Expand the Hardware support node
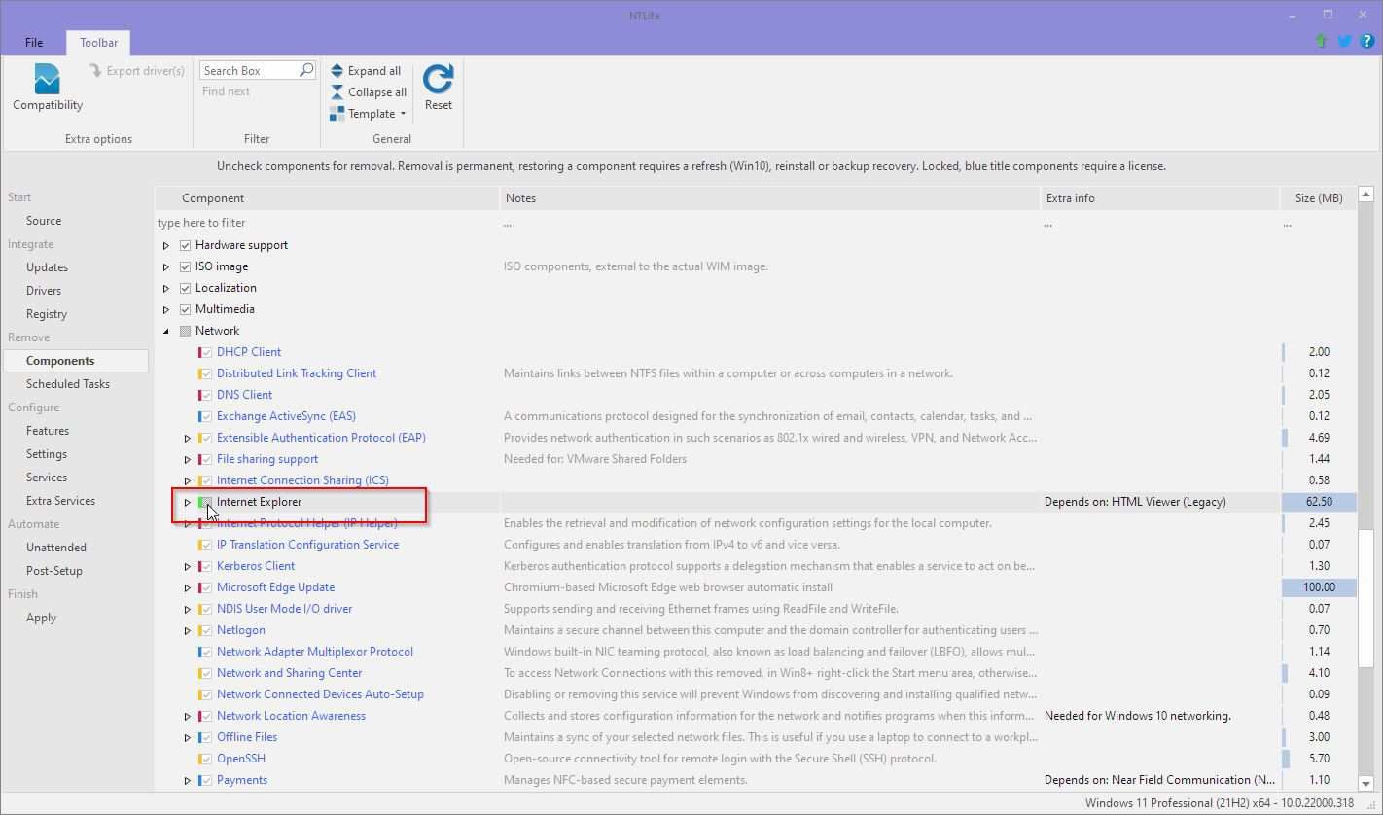 click(166, 245)
